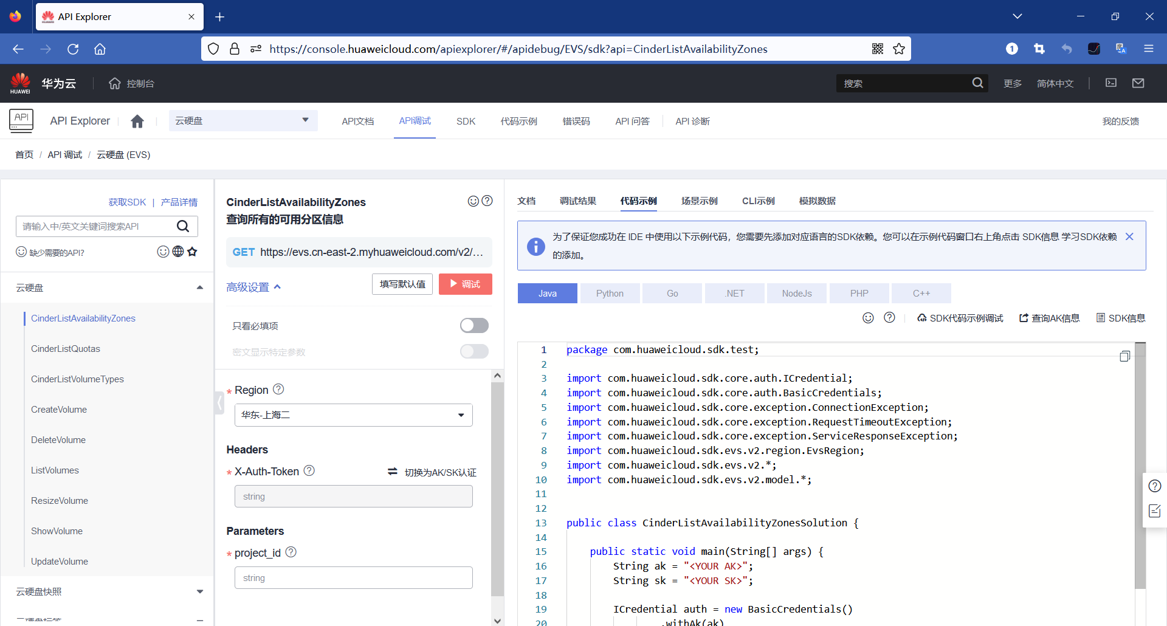This screenshot has height=626, width=1167.
Task: Focus the API keyword search field
Action: (x=95, y=226)
